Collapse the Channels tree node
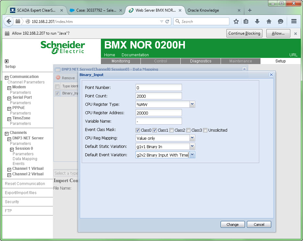 coord(6,134)
